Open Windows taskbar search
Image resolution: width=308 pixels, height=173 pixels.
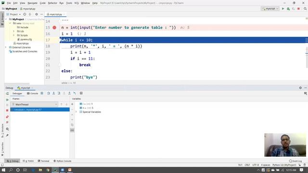[11, 170]
